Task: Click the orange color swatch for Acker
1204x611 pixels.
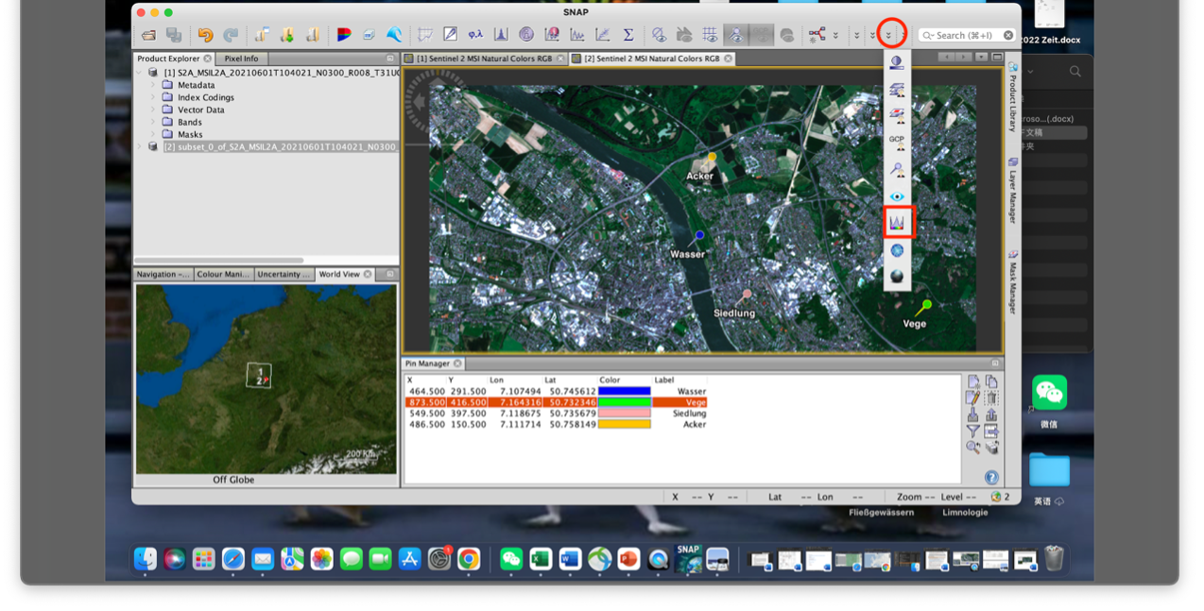Action: (x=625, y=425)
